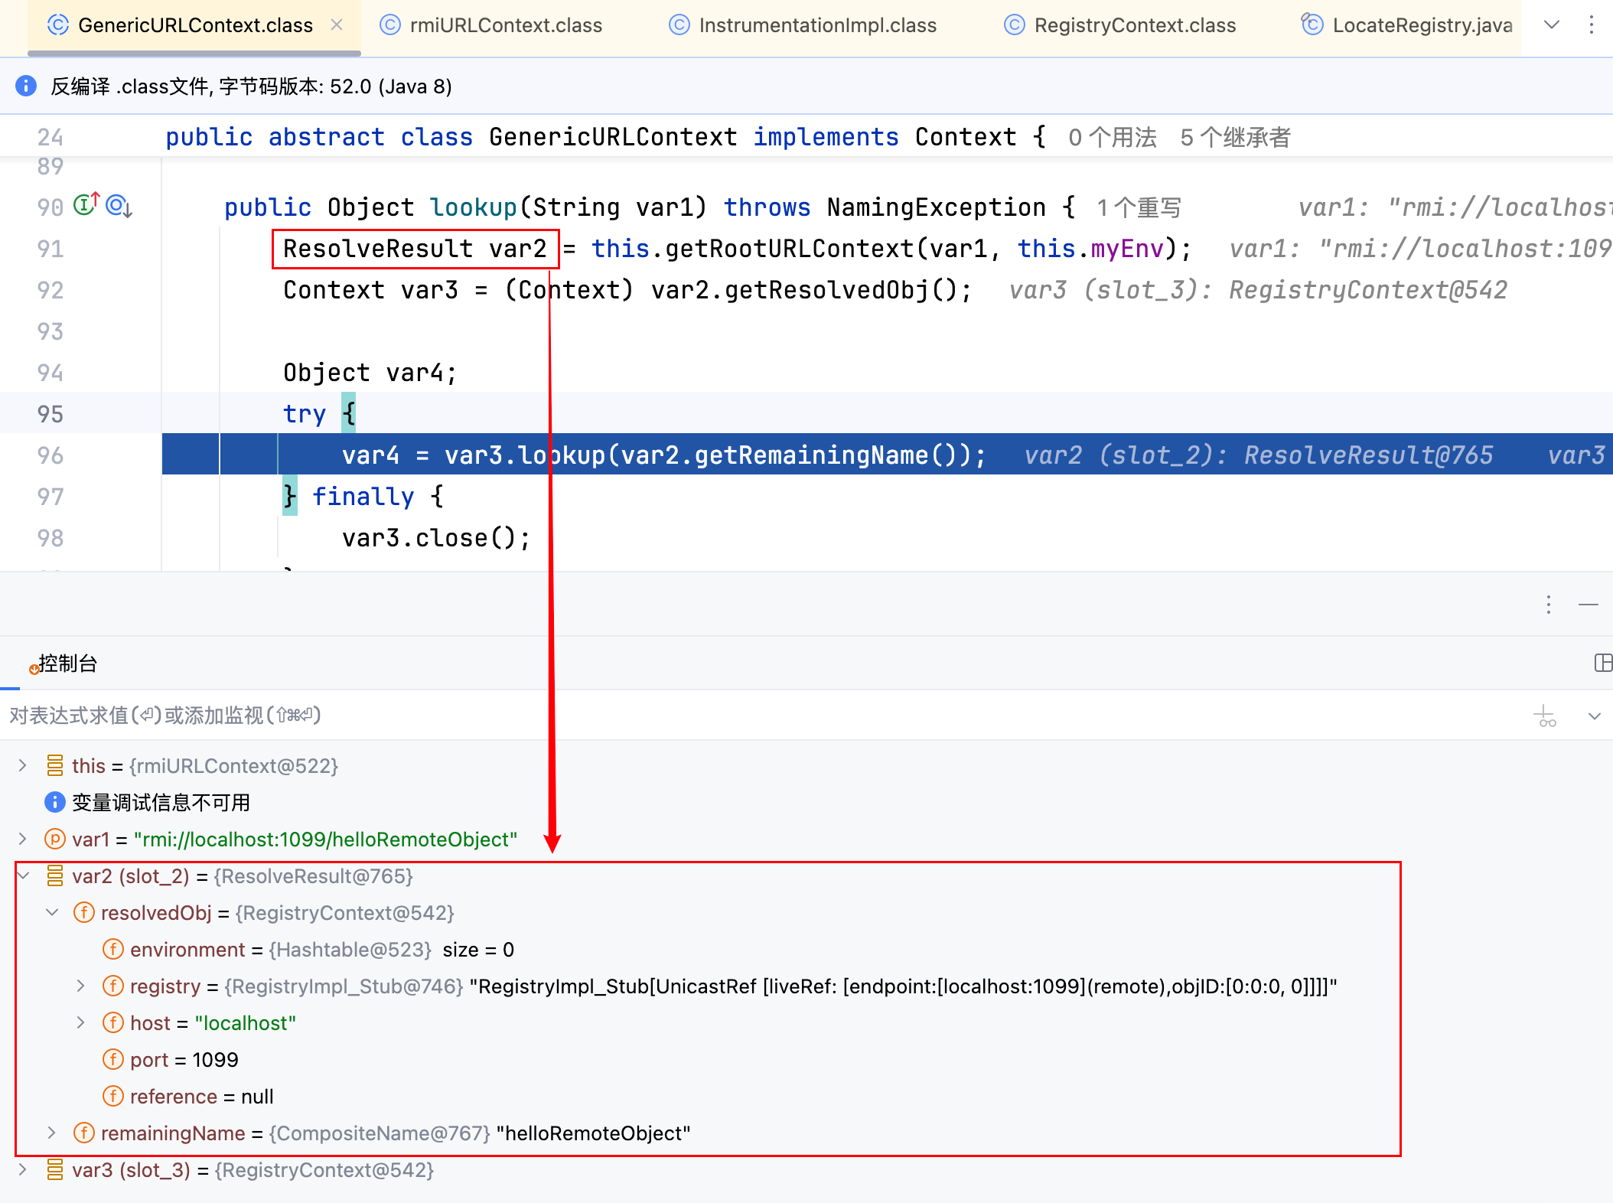Expand the registry RegistryImpl_Stub node
The image size is (1613, 1203).
[80, 986]
